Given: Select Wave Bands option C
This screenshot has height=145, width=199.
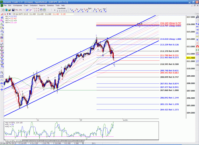Looking at the screenshot, I should 66,11.
